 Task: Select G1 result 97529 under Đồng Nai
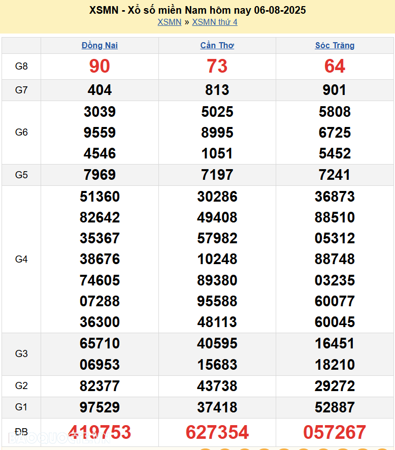(100, 407)
